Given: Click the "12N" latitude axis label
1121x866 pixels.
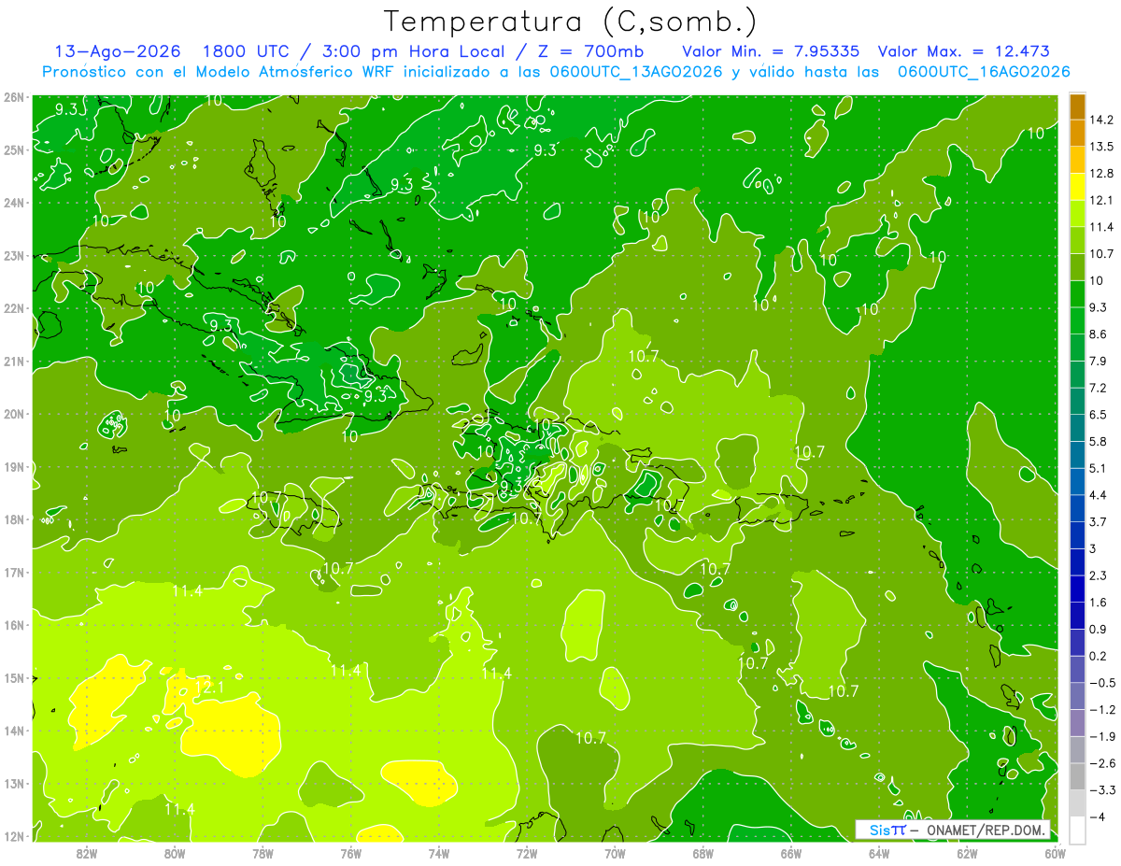Looking at the screenshot, I should (x=13, y=836).
